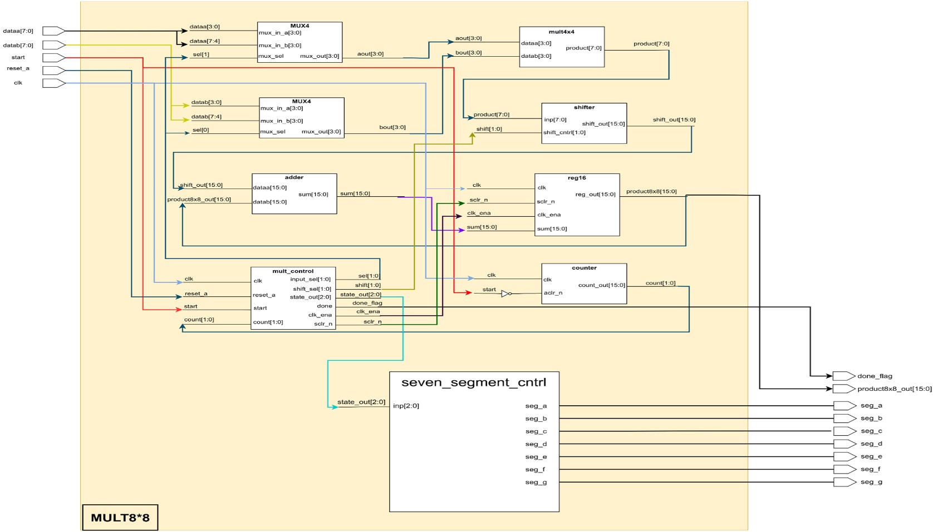Click the adder block
The width and height of the screenshot is (933, 532).
pyautogui.click(x=294, y=193)
